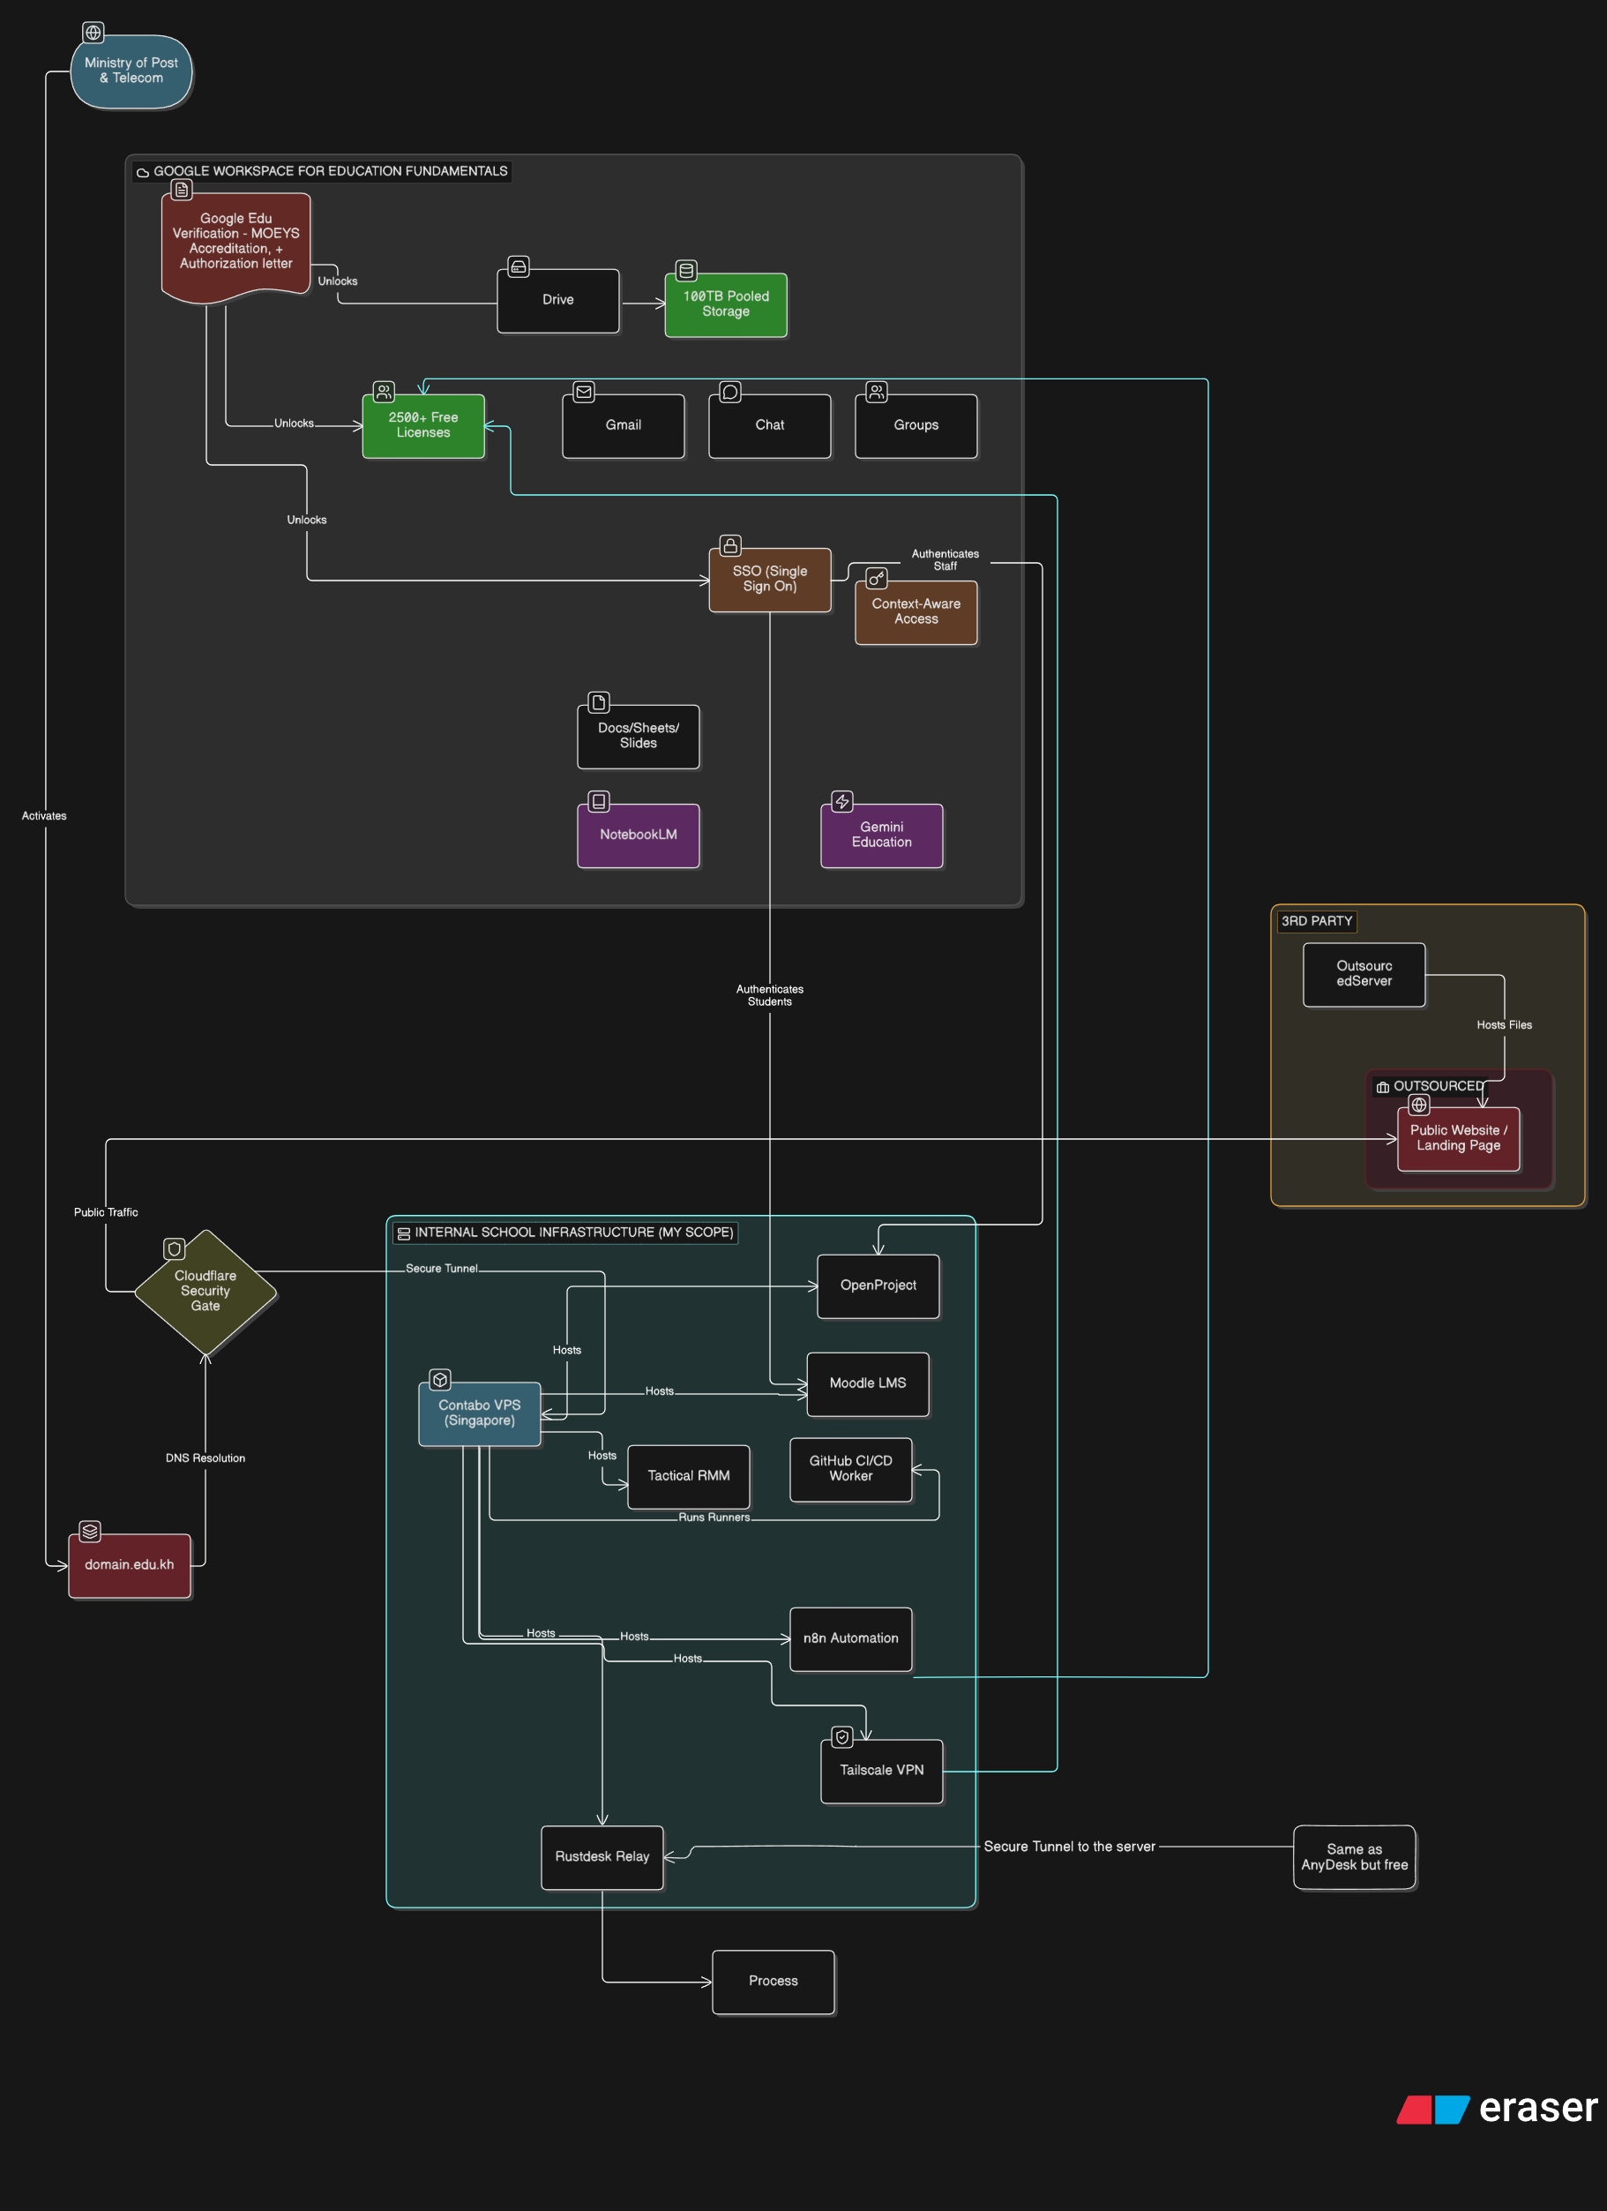The width and height of the screenshot is (1607, 2211).
Task: Click the shield-check icon on Tailscale VPN
Action: pyautogui.click(x=842, y=1736)
